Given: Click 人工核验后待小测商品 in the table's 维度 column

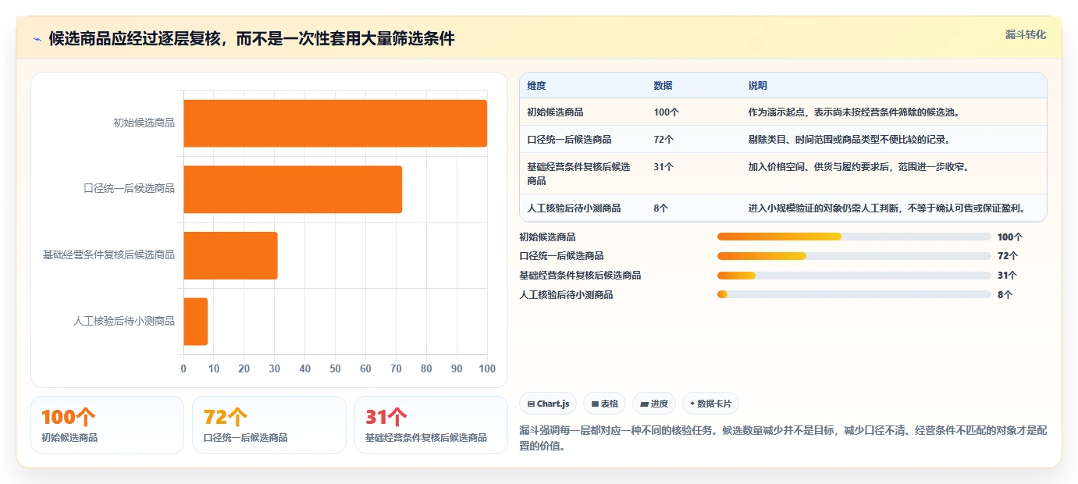Looking at the screenshot, I should (x=574, y=208).
